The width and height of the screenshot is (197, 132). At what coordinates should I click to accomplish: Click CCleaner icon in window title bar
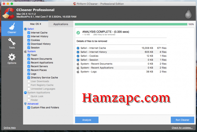74,4
